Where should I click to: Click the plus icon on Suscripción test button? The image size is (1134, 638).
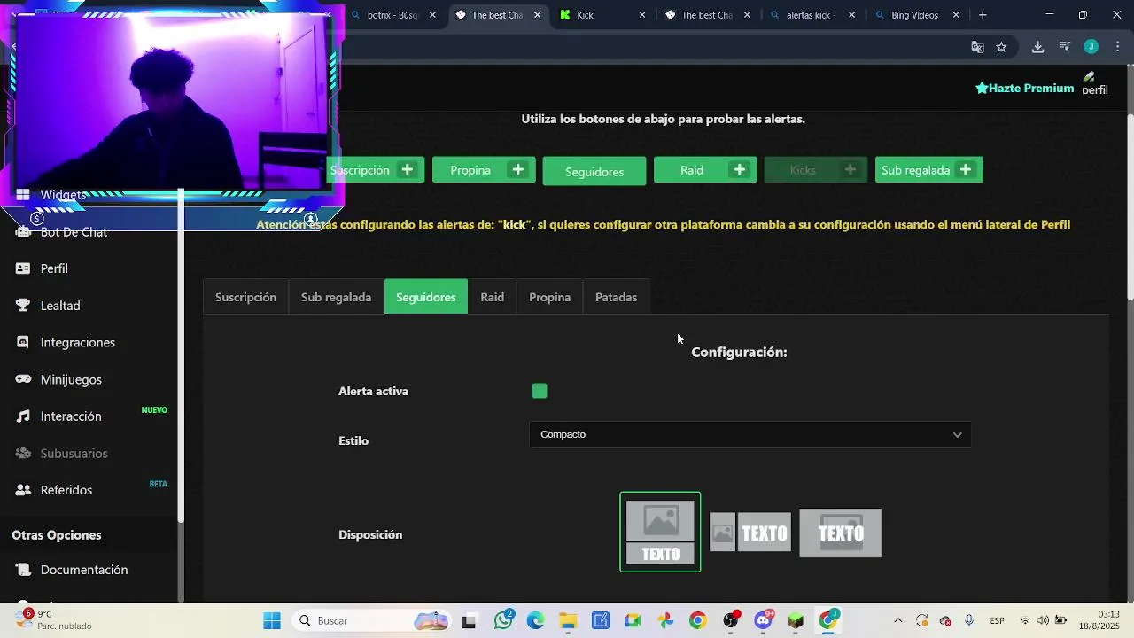pos(407,169)
